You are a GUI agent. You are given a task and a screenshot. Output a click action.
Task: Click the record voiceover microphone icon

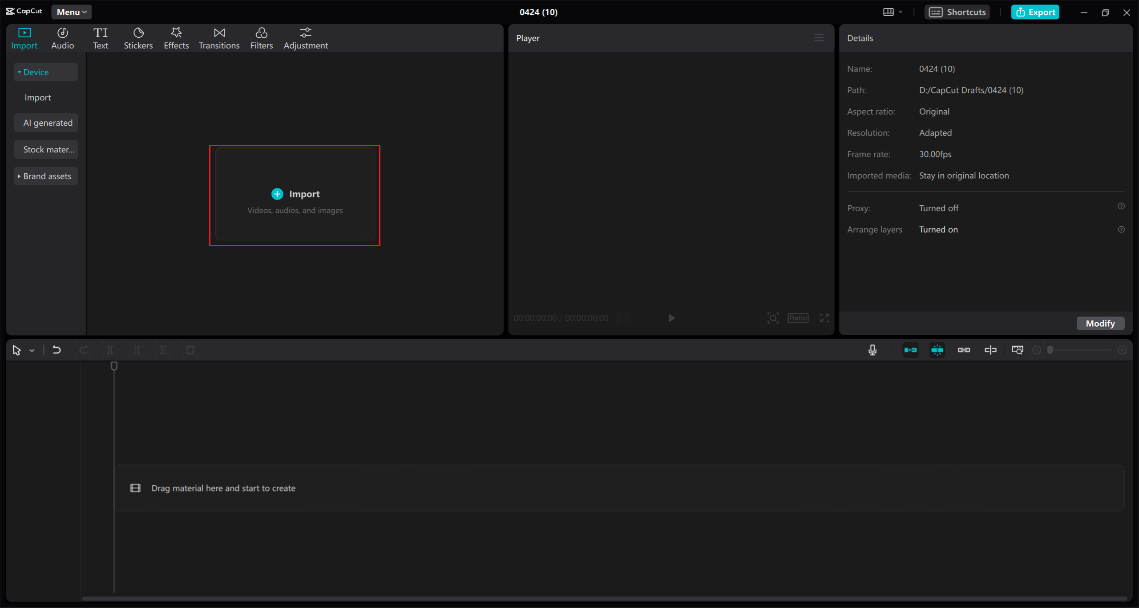point(873,350)
